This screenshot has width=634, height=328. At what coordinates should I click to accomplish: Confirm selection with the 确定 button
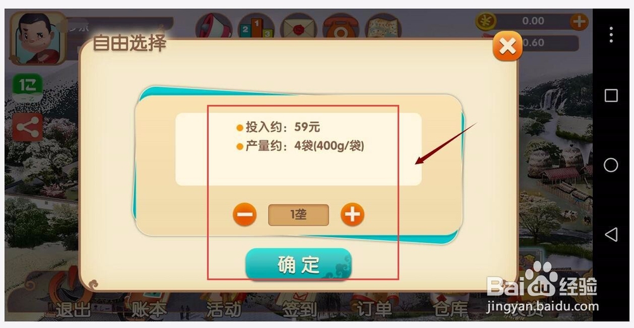pos(299,264)
